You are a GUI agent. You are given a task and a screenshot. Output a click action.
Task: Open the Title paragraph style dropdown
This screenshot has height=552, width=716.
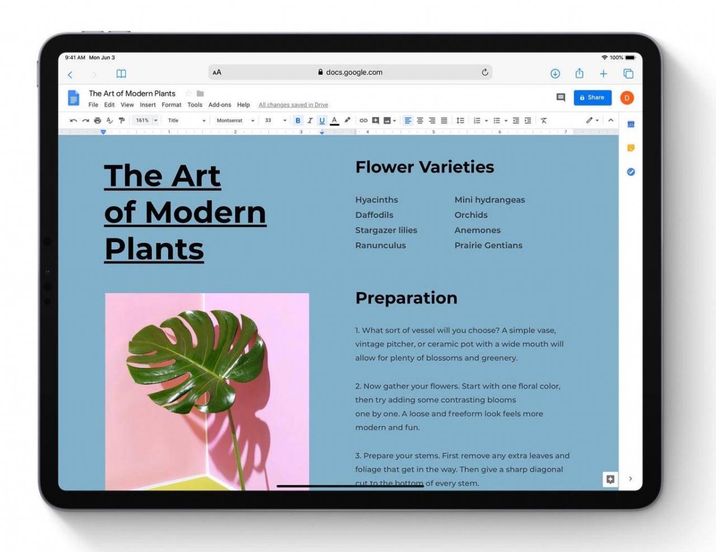[x=187, y=120]
